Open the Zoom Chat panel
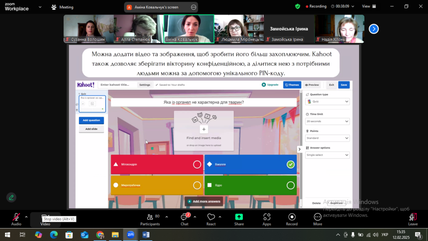Screen dimensions: 428x241 [184, 218]
